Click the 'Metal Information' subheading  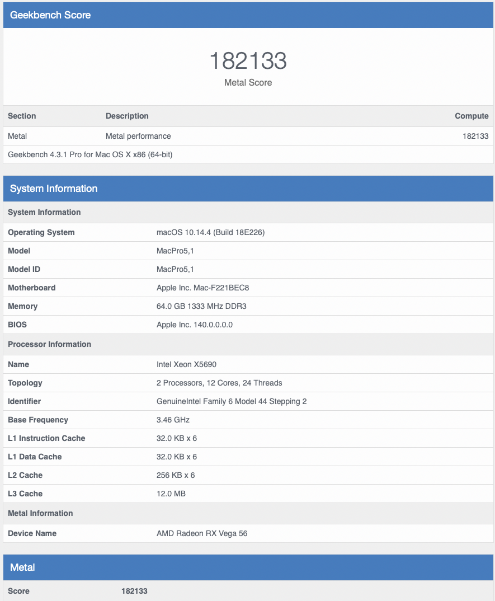(40, 513)
